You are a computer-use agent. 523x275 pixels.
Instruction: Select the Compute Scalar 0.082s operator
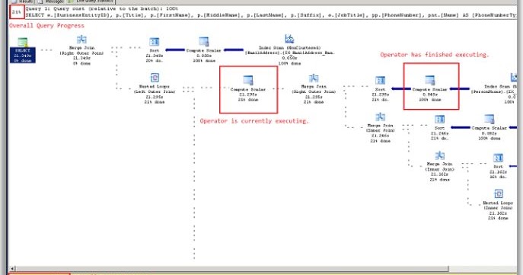click(x=489, y=127)
